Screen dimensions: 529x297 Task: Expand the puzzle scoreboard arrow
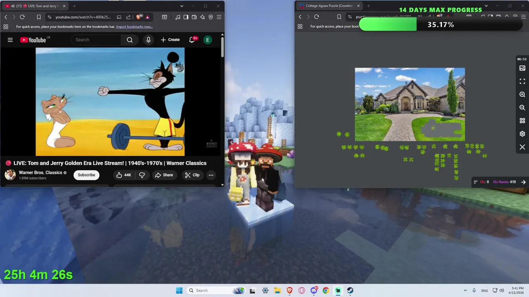pos(523,182)
